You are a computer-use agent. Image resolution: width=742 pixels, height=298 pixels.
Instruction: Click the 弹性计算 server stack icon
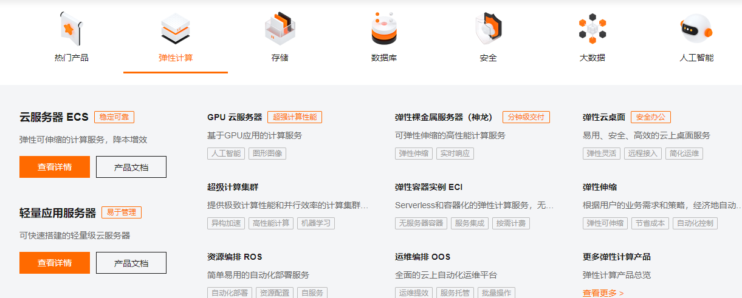pos(176,29)
